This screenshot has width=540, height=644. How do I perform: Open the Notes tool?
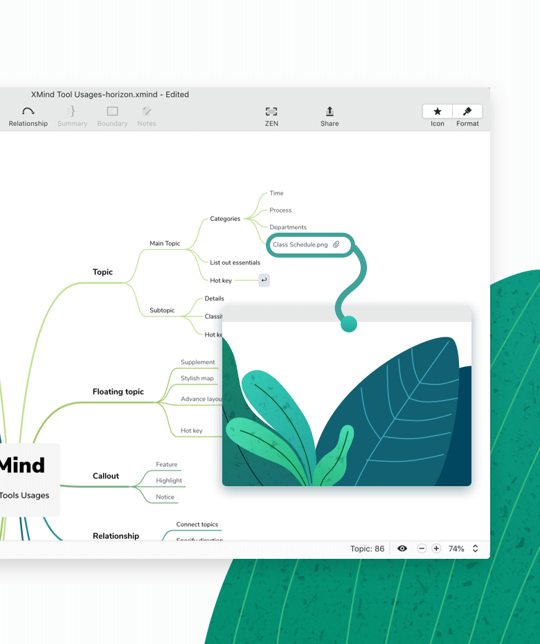point(147,116)
